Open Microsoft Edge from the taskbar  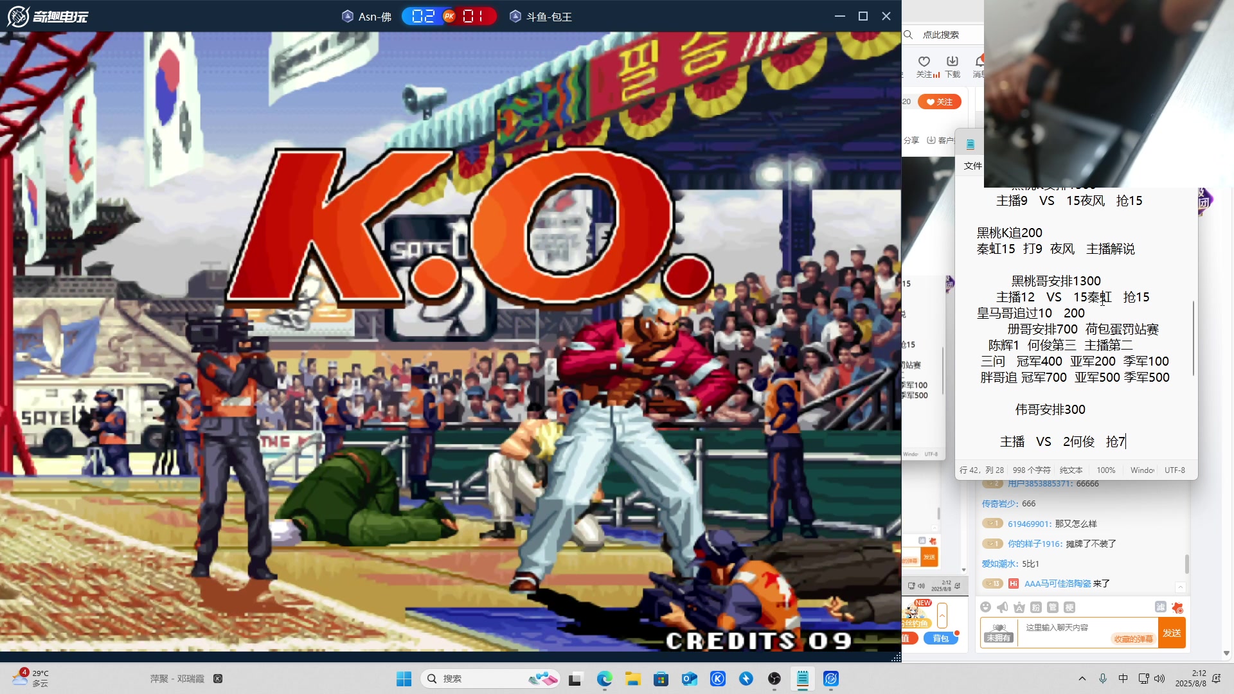pos(604,679)
